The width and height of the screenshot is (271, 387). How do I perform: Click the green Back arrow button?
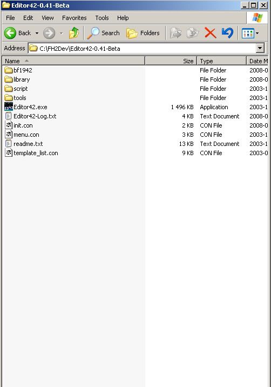pos(10,33)
